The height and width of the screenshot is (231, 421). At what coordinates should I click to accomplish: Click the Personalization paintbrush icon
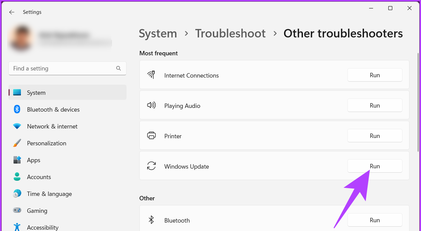click(17, 143)
